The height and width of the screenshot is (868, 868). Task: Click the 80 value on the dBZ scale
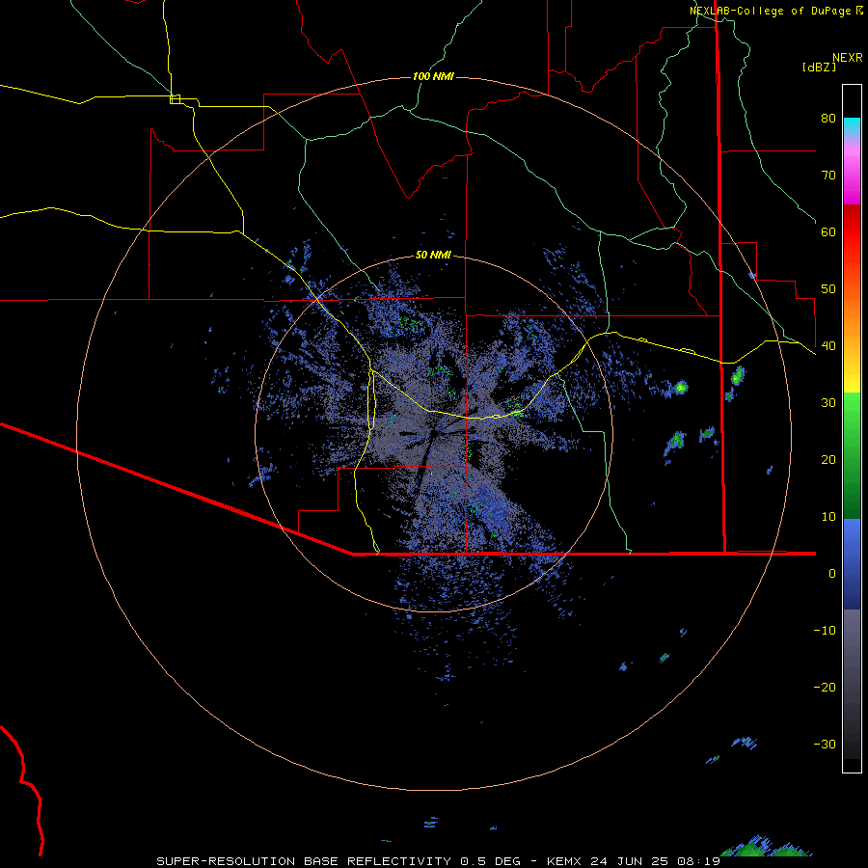click(828, 118)
